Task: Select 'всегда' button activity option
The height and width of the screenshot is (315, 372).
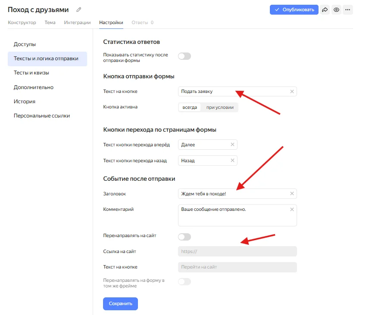Action: click(x=190, y=107)
